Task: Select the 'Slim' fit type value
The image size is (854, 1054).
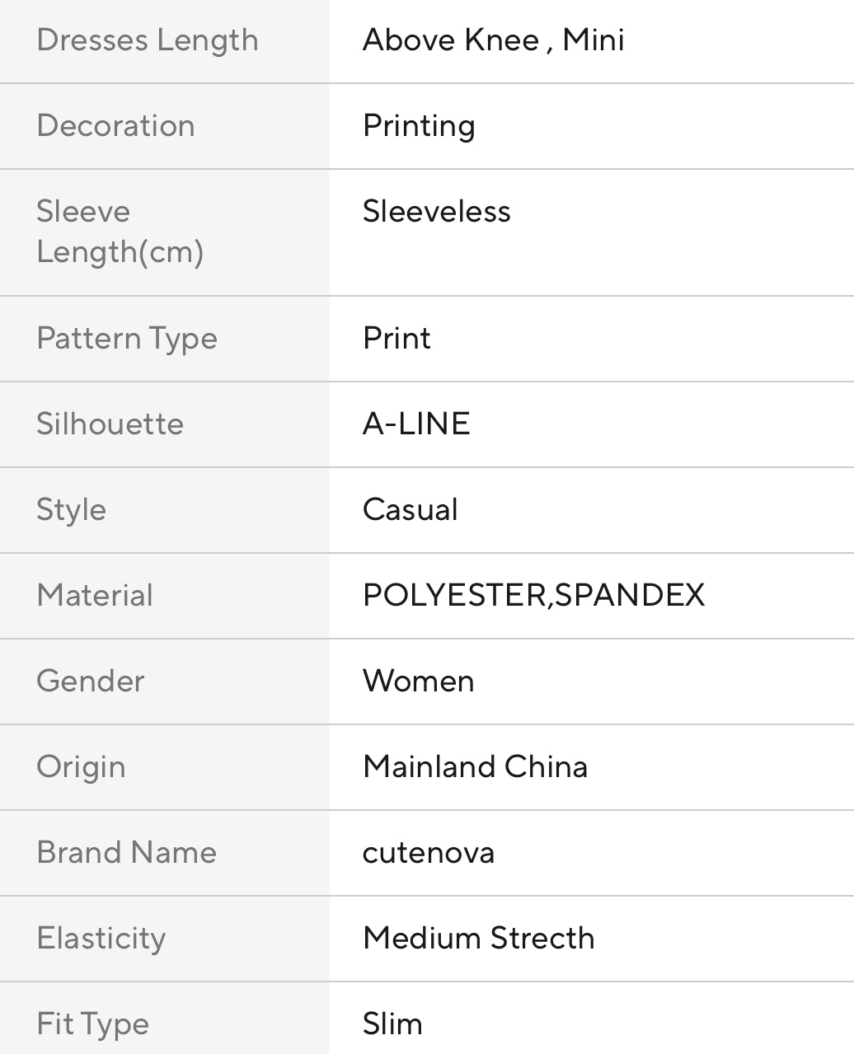Action: (392, 1024)
